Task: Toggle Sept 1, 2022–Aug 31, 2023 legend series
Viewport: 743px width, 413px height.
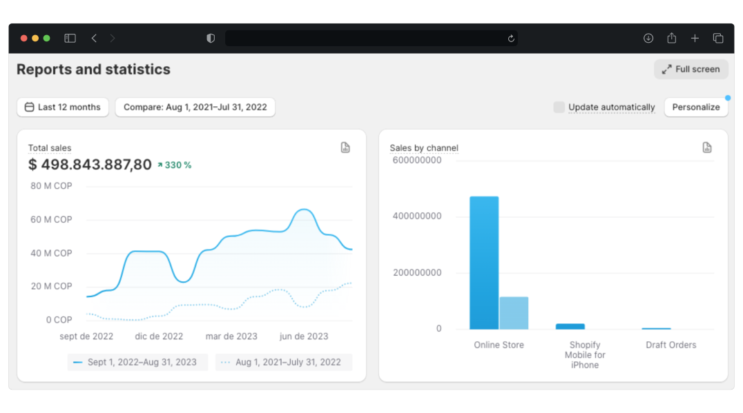Action: pos(137,362)
